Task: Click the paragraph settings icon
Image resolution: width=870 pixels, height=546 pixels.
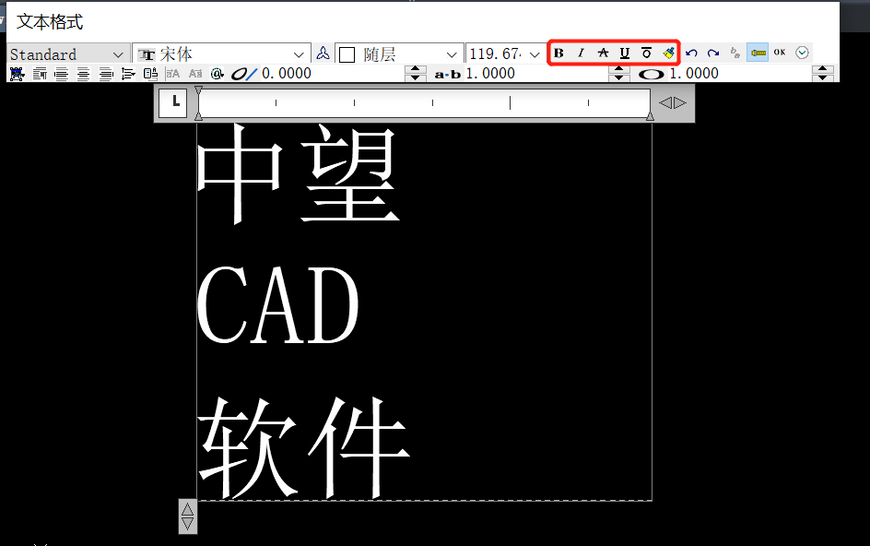Action: pyautogui.click(x=40, y=74)
